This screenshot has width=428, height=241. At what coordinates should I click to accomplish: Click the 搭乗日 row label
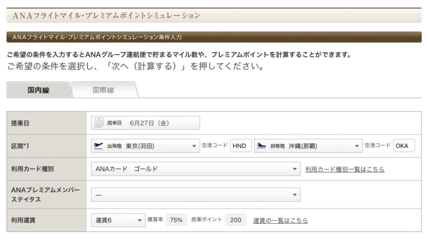(20, 123)
